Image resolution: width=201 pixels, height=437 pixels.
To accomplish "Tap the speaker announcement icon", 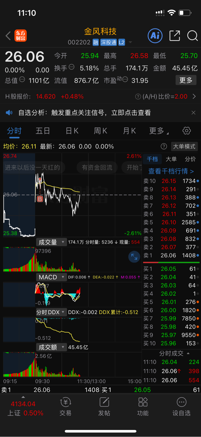I will coord(9,113).
